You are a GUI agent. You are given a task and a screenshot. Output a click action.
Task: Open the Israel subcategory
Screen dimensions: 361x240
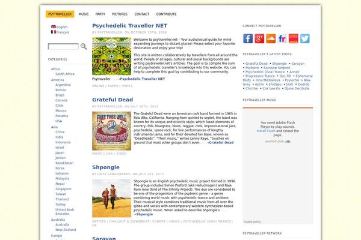[60, 148]
